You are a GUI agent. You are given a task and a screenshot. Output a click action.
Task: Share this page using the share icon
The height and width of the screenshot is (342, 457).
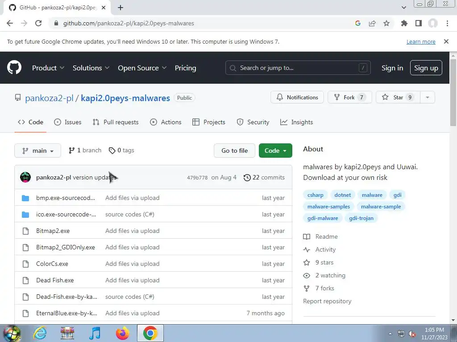tap(372, 23)
